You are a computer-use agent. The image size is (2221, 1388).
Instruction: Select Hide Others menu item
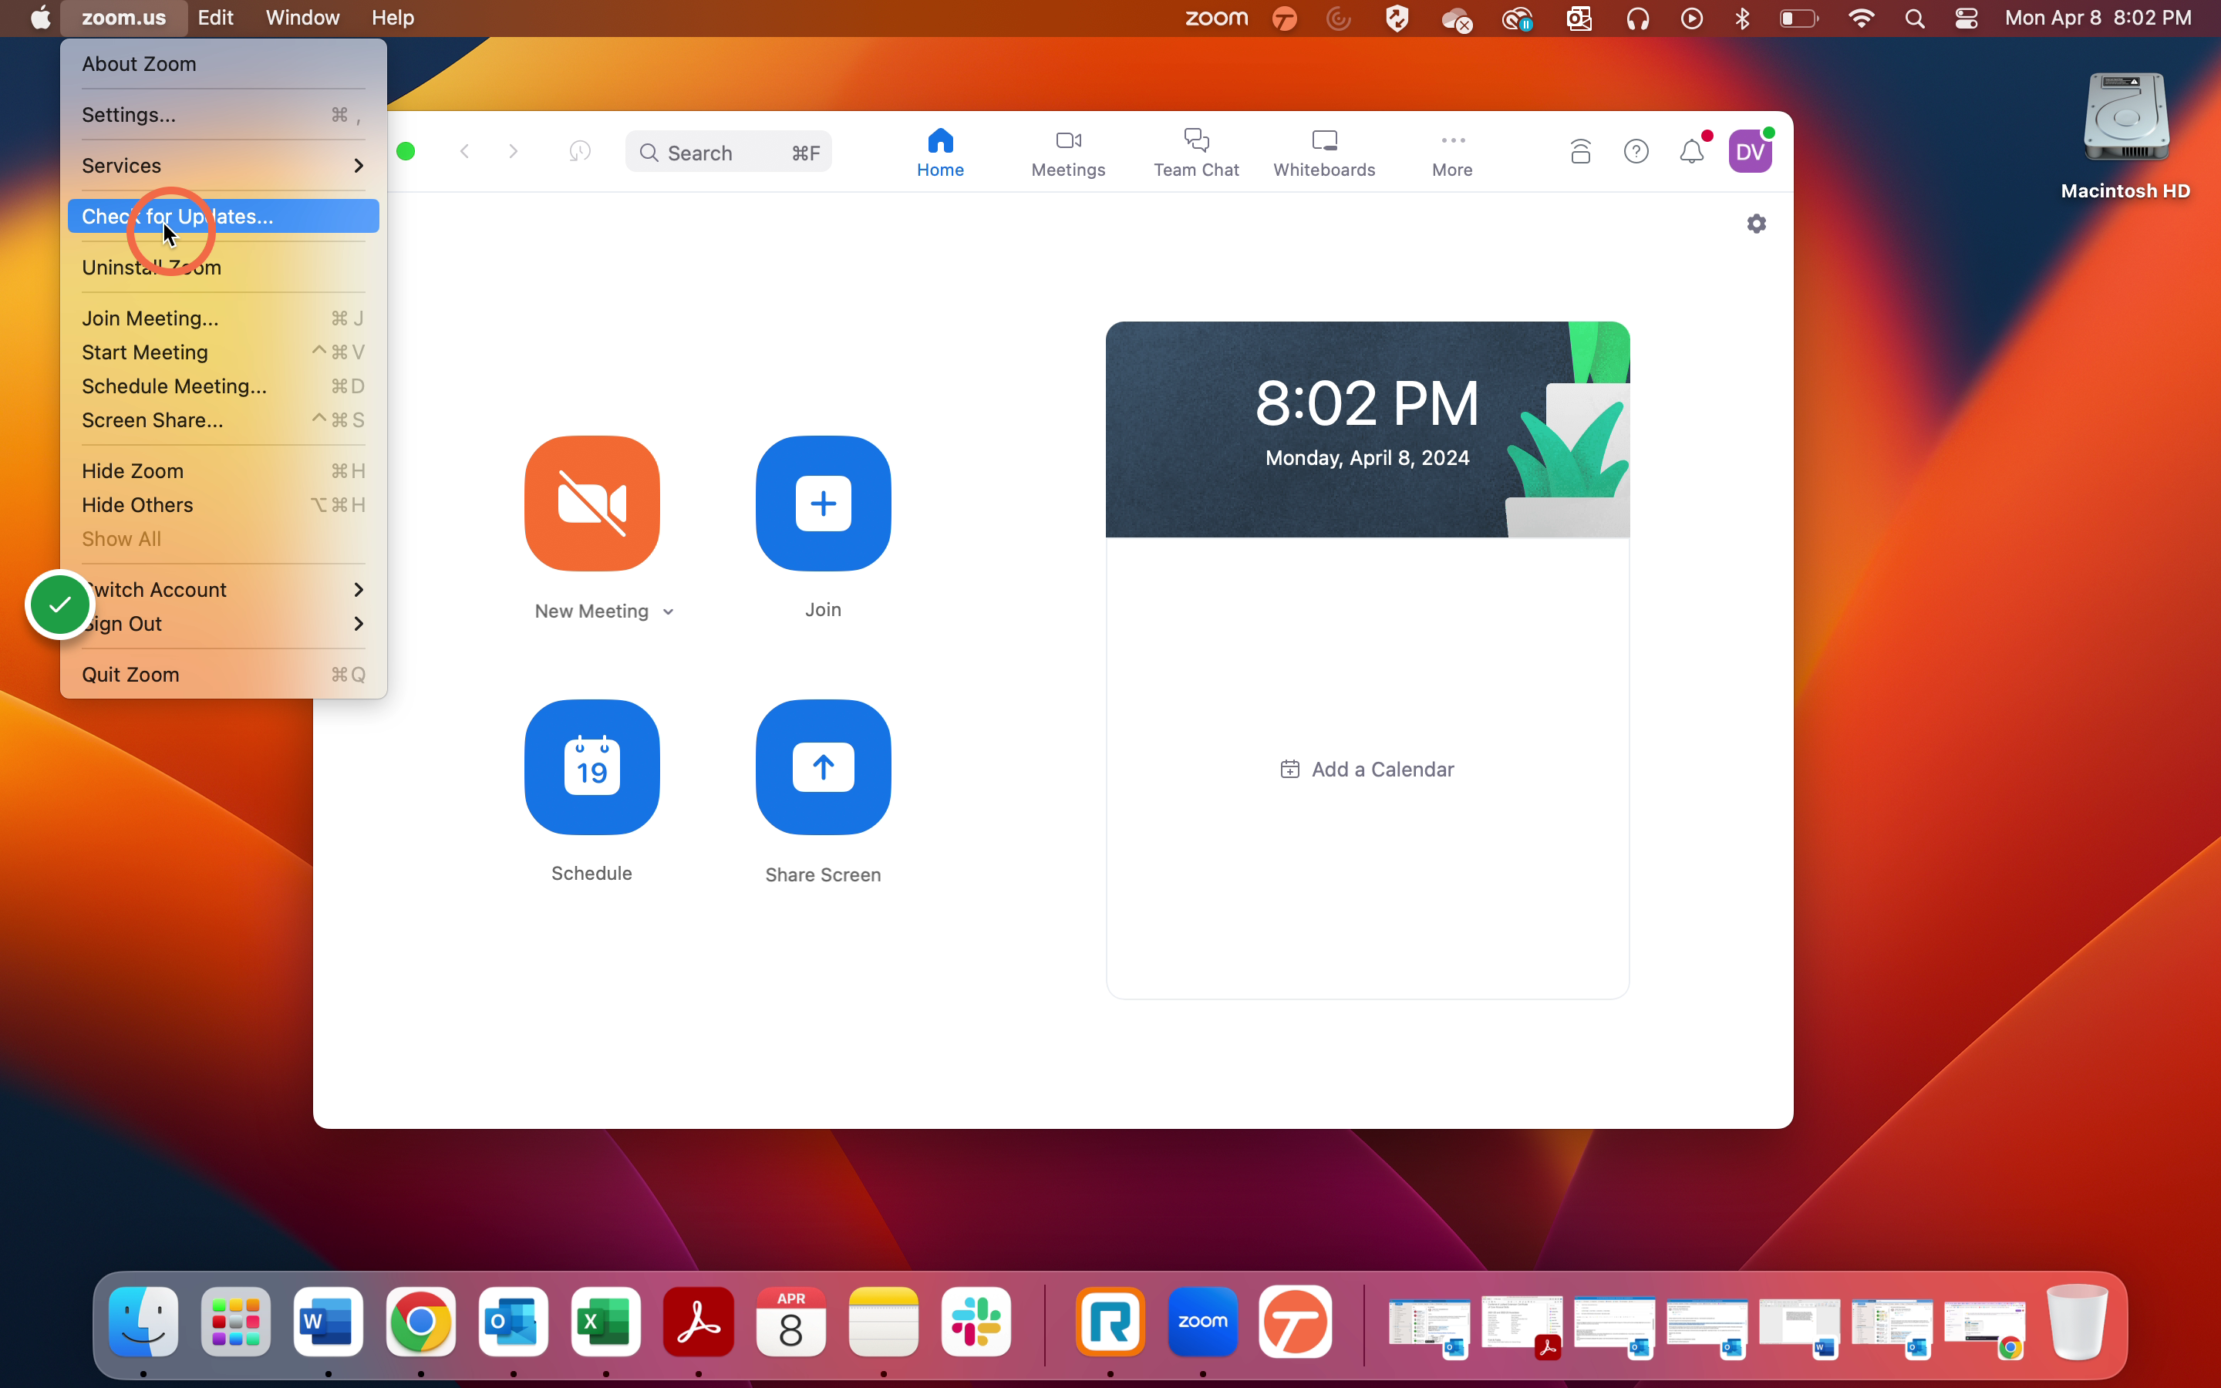tap(223, 504)
